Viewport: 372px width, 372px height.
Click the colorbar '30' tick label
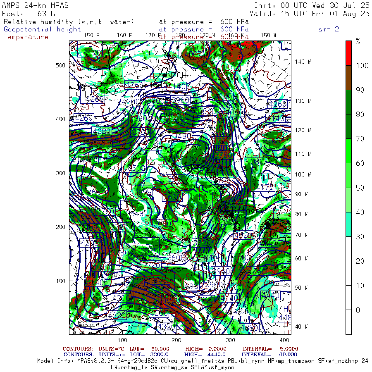click(x=360, y=236)
